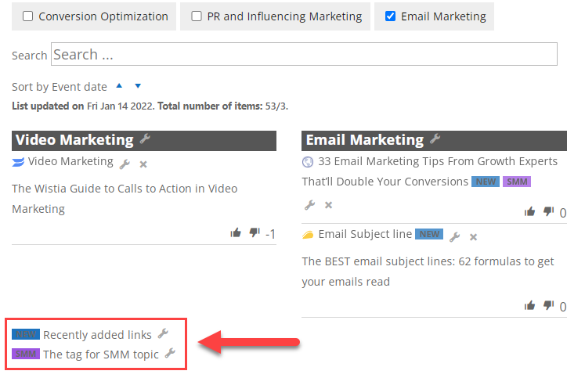Click the yellow favicon beside Email Subject line
585x378 pixels.
coord(308,235)
